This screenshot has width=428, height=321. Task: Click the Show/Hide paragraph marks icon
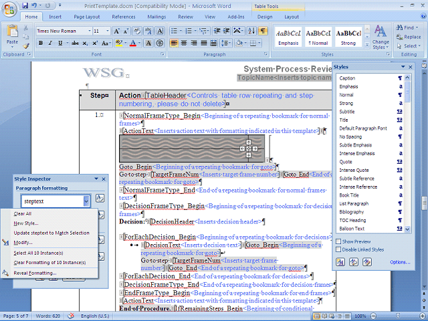tap(263, 31)
